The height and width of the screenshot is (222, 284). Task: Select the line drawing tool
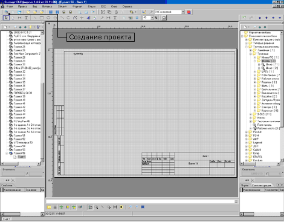coord(35,18)
